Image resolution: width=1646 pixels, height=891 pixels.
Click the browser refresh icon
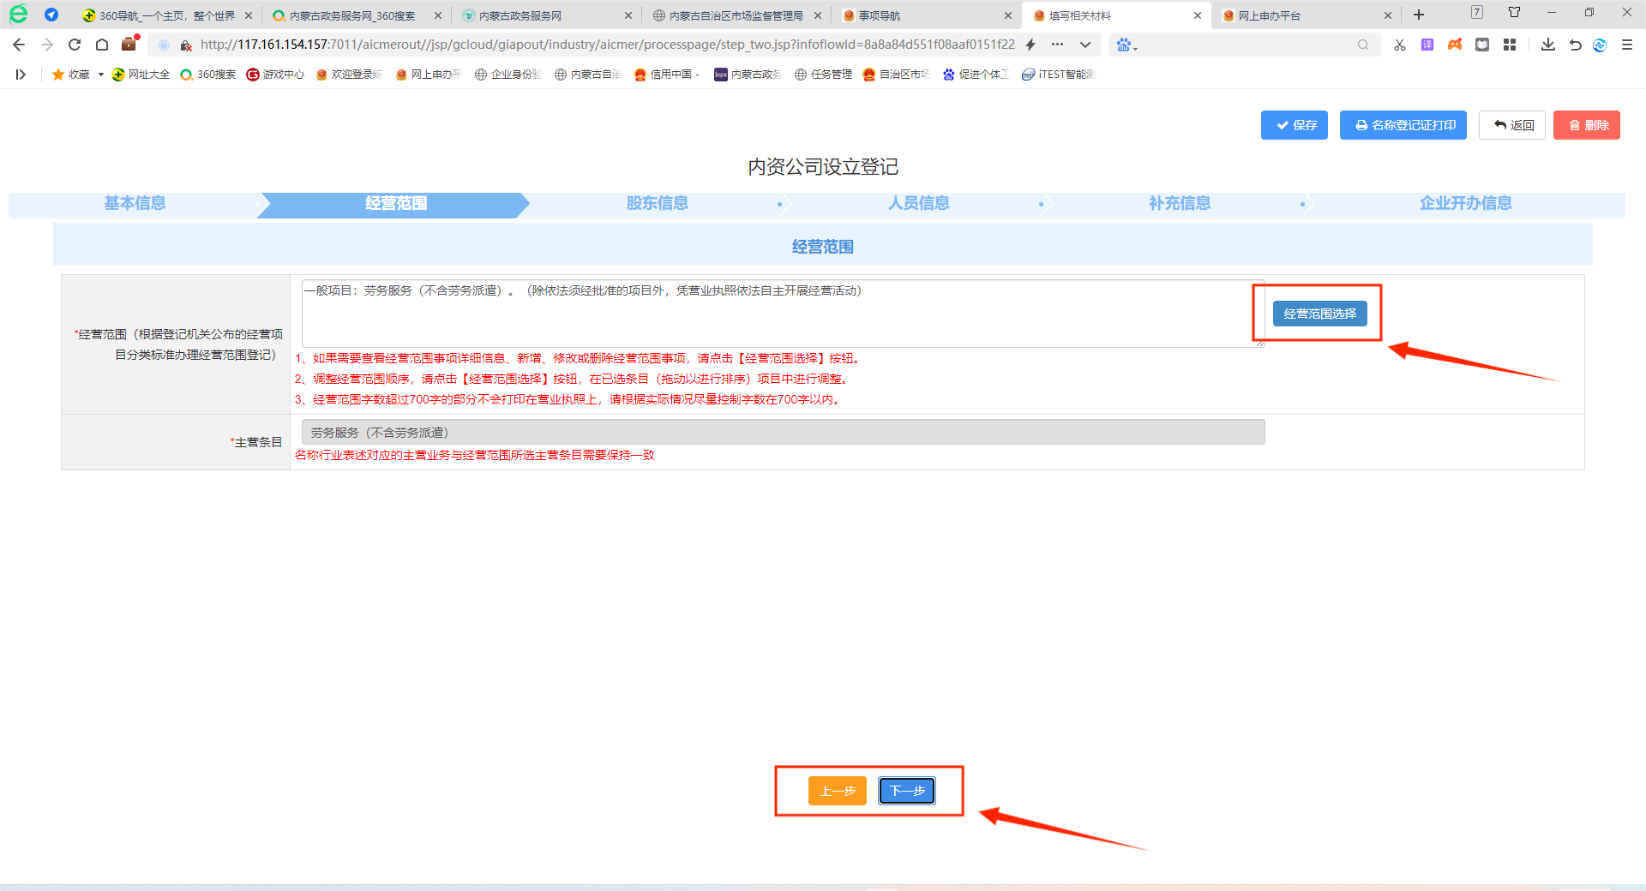75,45
